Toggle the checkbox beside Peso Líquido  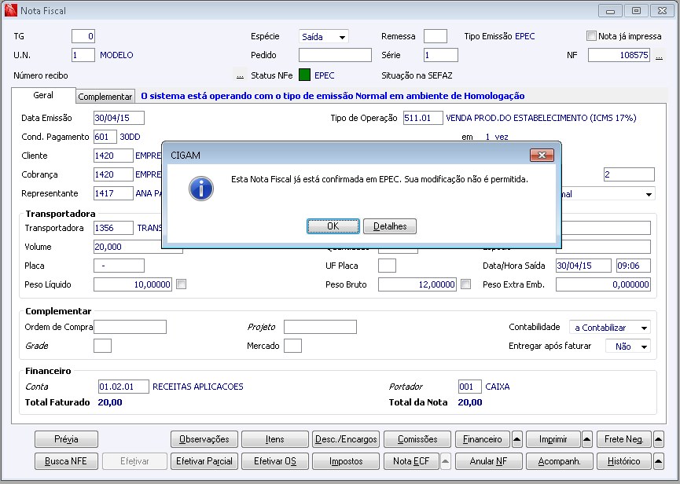click(182, 284)
